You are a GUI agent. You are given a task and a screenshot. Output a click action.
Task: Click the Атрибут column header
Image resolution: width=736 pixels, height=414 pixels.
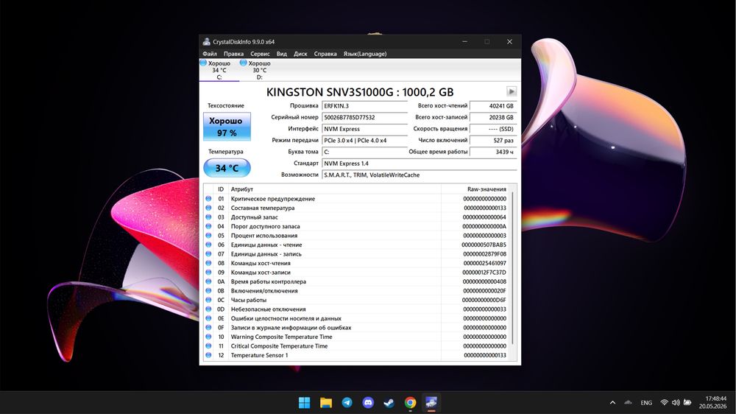(x=335, y=189)
